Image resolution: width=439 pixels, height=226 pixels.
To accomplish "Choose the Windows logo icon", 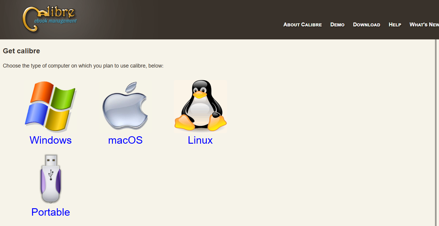I will tap(51, 107).
